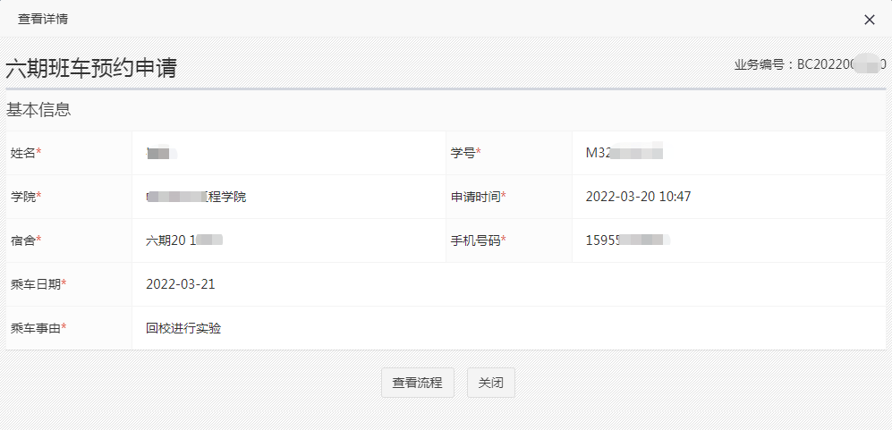Click the 手机号码 value starting with 1595

627,240
